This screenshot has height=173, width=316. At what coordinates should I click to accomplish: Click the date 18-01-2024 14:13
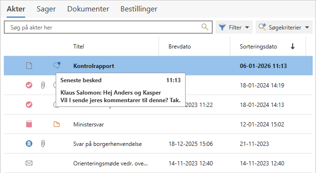262,105
